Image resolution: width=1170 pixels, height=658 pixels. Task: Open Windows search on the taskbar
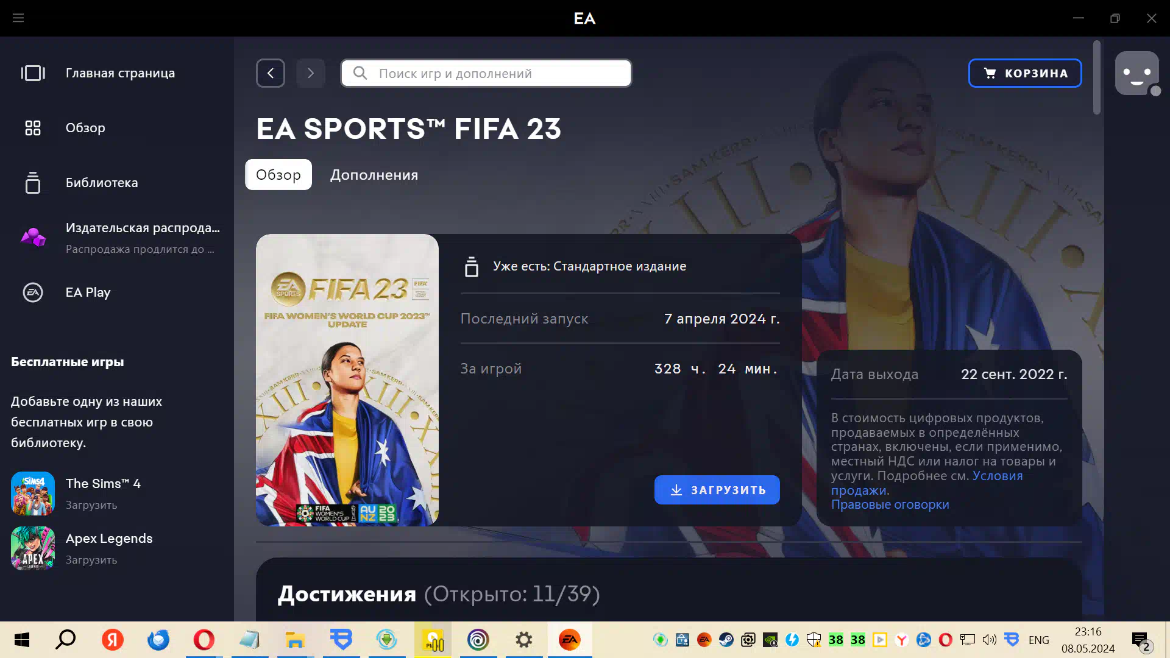click(66, 640)
